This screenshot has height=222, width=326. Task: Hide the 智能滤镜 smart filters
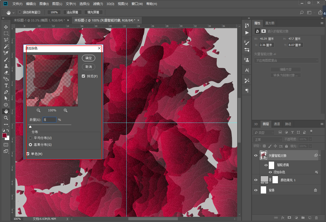click(266, 165)
